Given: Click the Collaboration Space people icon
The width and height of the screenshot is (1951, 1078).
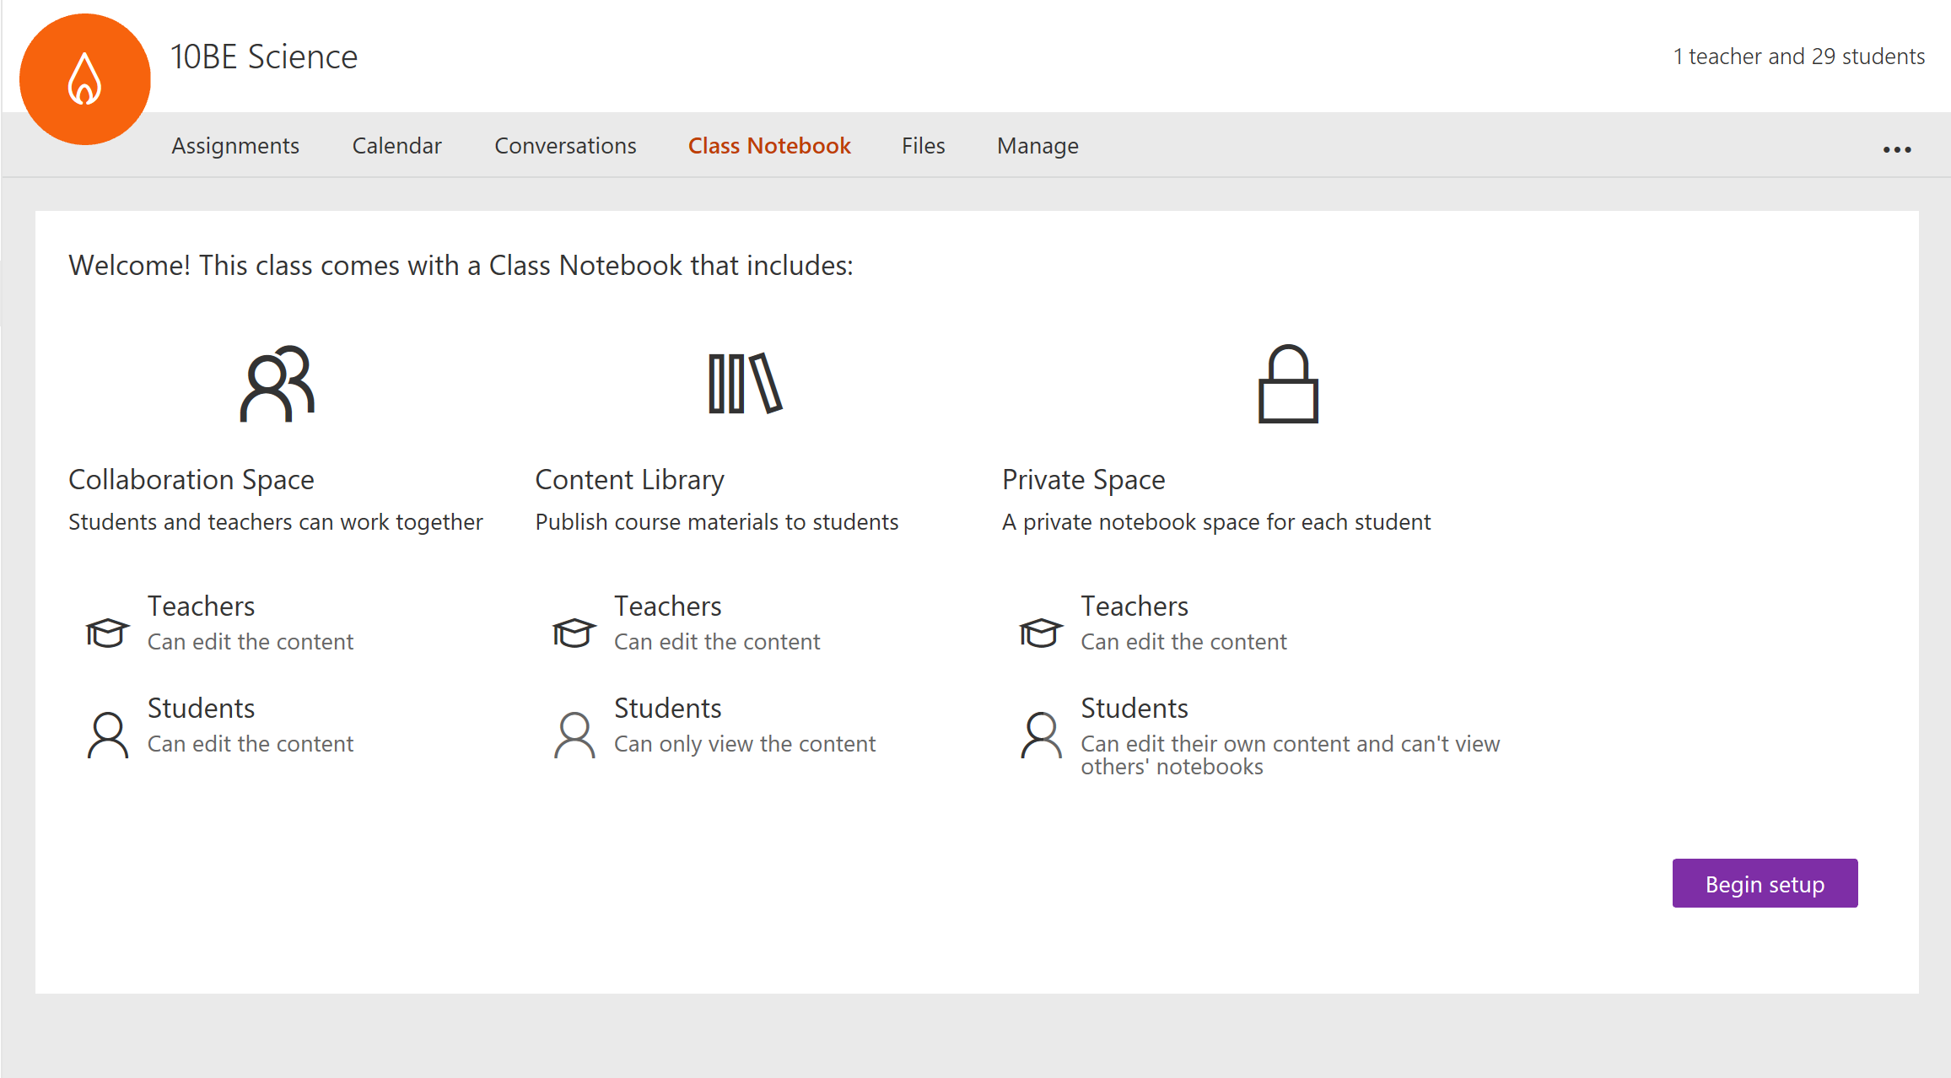Looking at the screenshot, I should coord(277,384).
